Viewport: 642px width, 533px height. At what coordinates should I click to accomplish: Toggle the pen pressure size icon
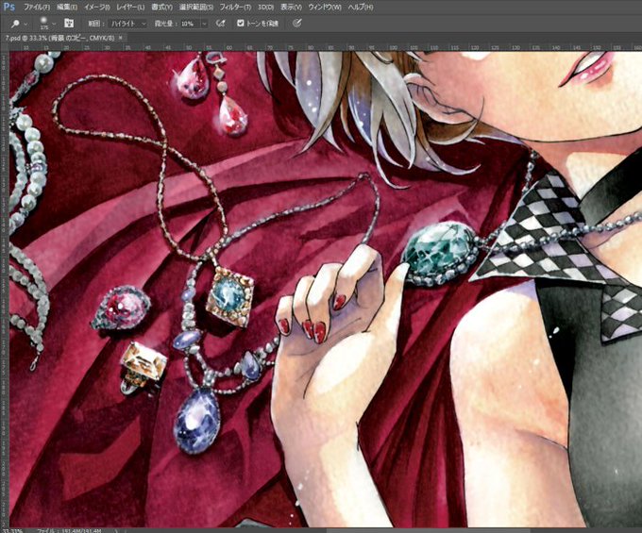coord(297,24)
